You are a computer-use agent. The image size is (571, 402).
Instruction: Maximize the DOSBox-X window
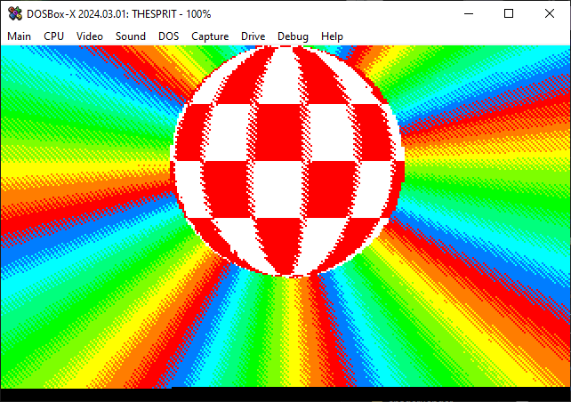point(509,13)
